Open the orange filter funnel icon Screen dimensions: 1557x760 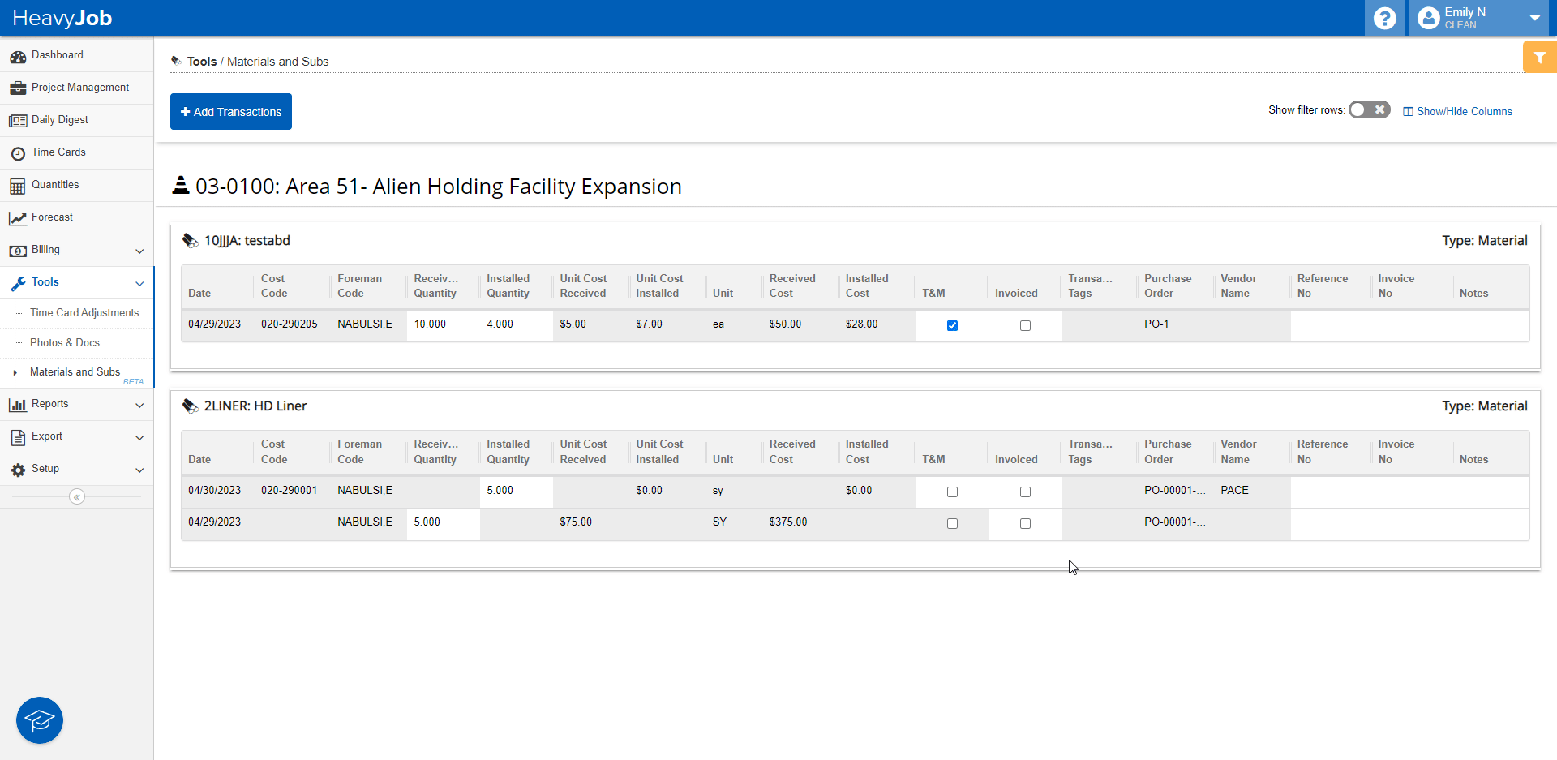(x=1539, y=58)
